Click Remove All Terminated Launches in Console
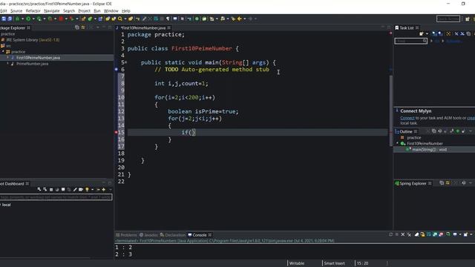 [x=410, y=234]
